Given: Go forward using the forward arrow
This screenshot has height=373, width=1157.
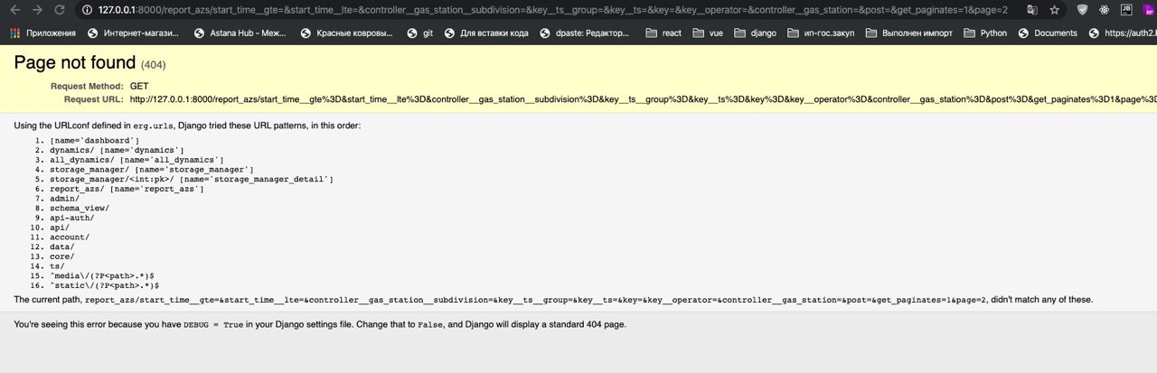Looking at the screenshot, I should coord(37,10).
